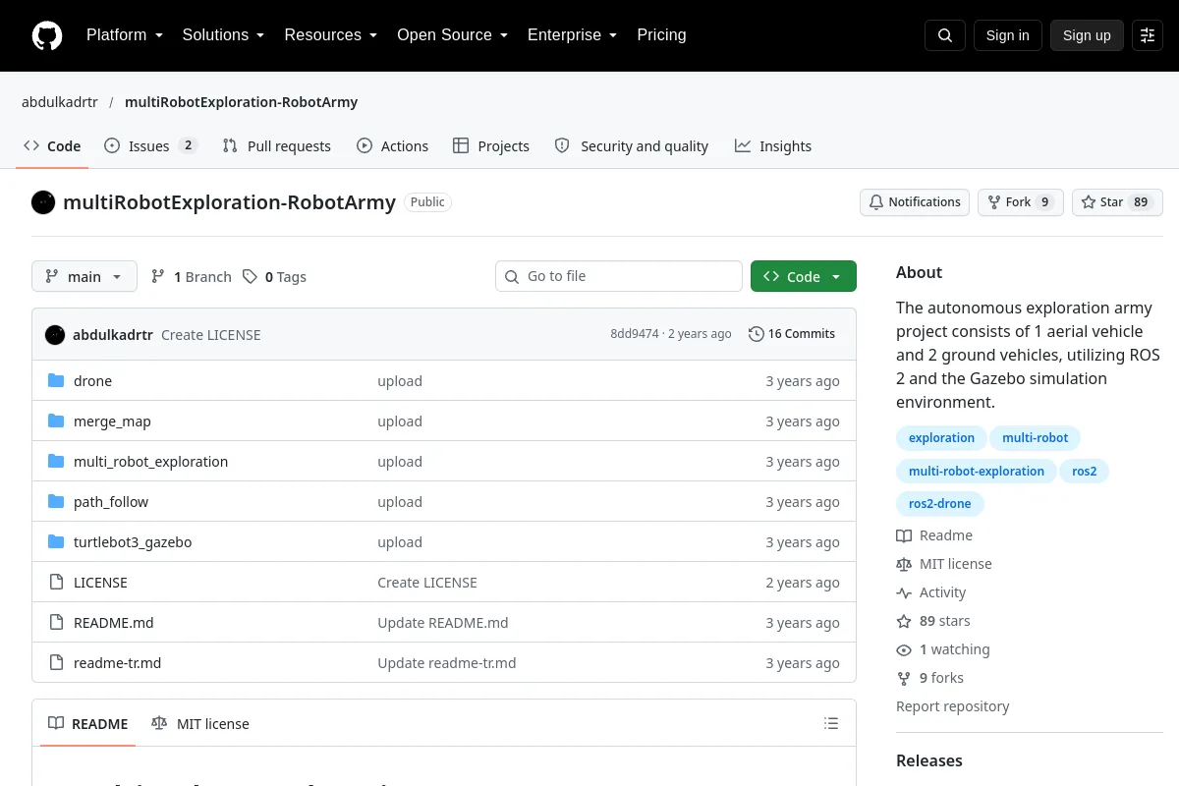Screen dimensions: 1179x786
Task: Switch to the Projects tab
Action: pyautogui.click(x=491, y=146)
